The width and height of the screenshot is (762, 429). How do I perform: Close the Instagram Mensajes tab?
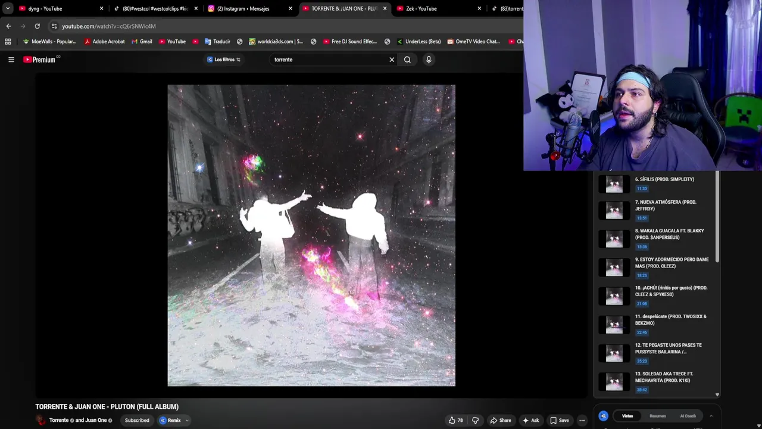(x=291, y=8)
